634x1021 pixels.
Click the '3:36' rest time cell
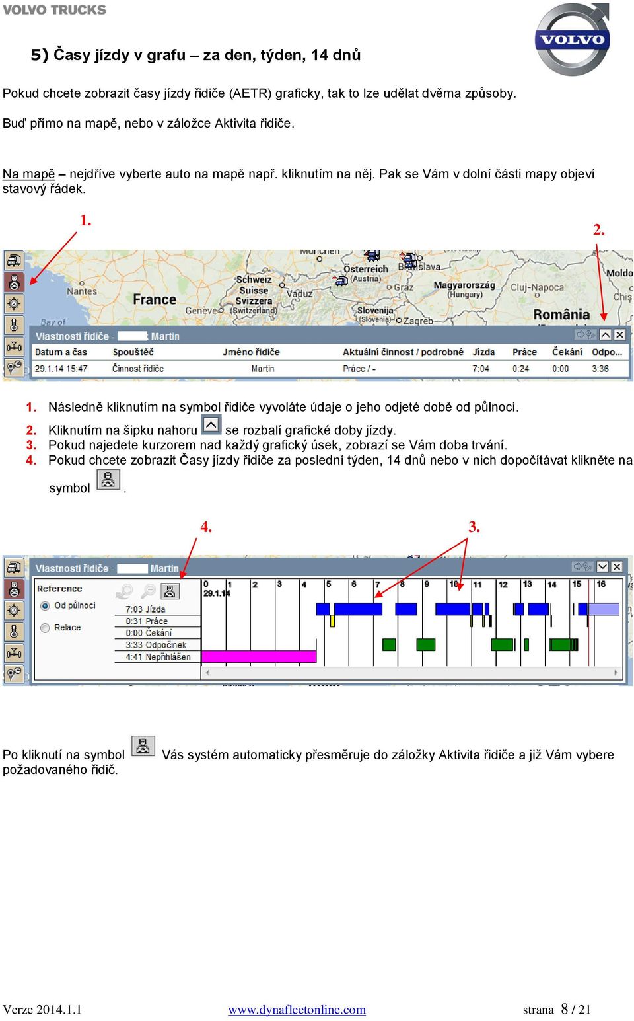(x=600, y=369)
